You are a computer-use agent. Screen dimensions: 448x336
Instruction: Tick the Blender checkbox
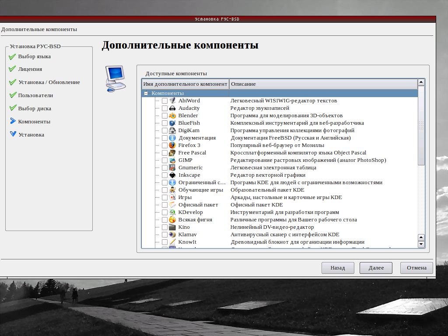[x=164, y=115]
